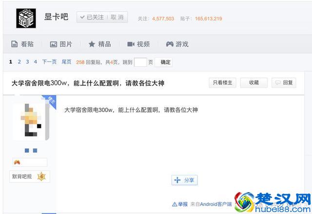Click the 图片 picture icon
This screenshot has height=214, width=312.
53,44
